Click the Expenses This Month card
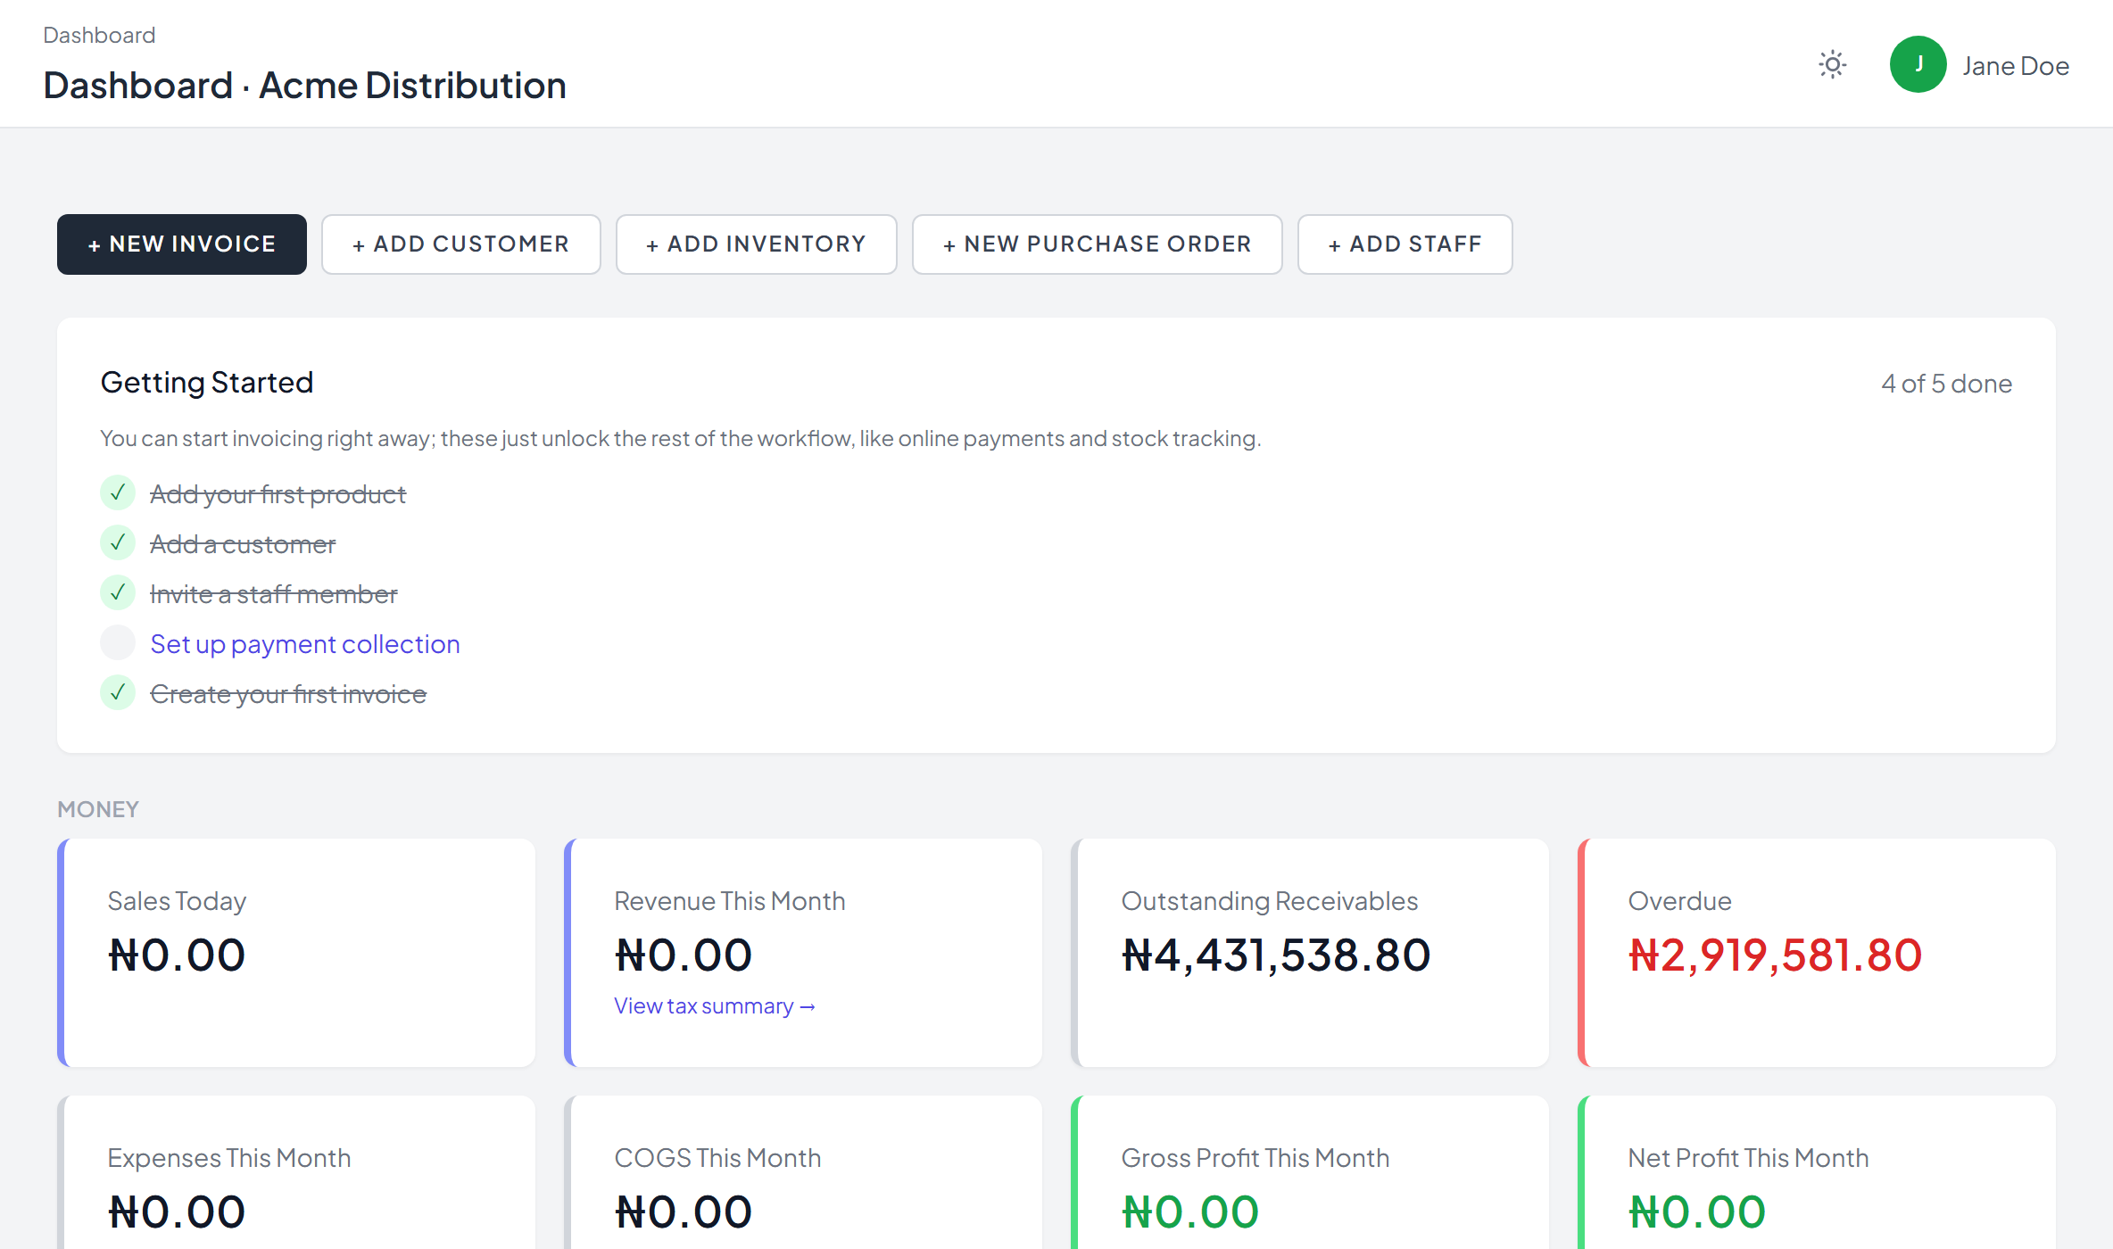 [296, 1172]
